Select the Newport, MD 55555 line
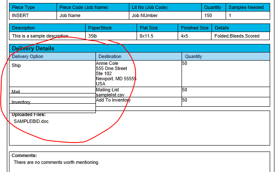The image size is (277, 172). pos(116,79)
